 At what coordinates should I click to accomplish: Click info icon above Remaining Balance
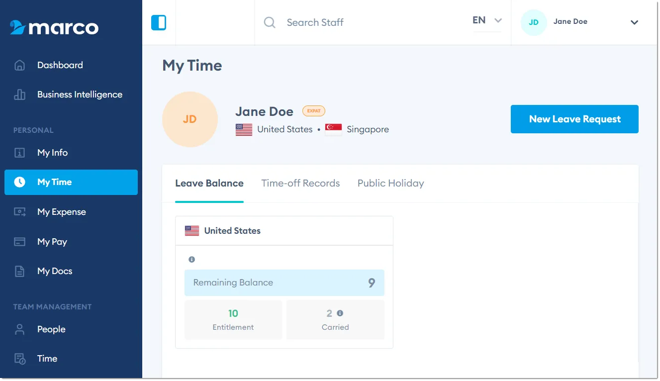[x=191, y=260]
